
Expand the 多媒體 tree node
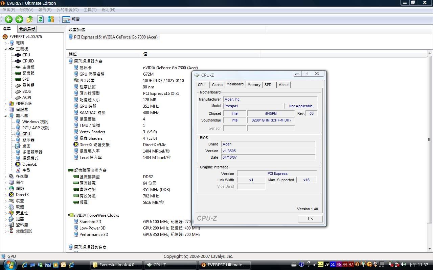click(6, 177)
